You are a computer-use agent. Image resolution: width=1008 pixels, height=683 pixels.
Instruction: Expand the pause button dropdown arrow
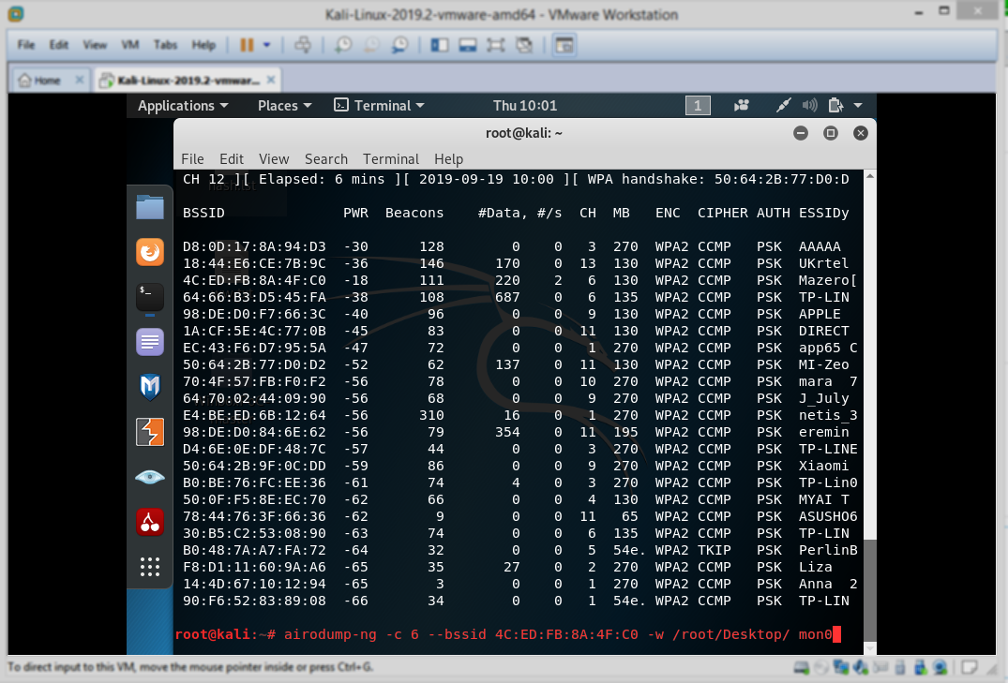(267, 45)
